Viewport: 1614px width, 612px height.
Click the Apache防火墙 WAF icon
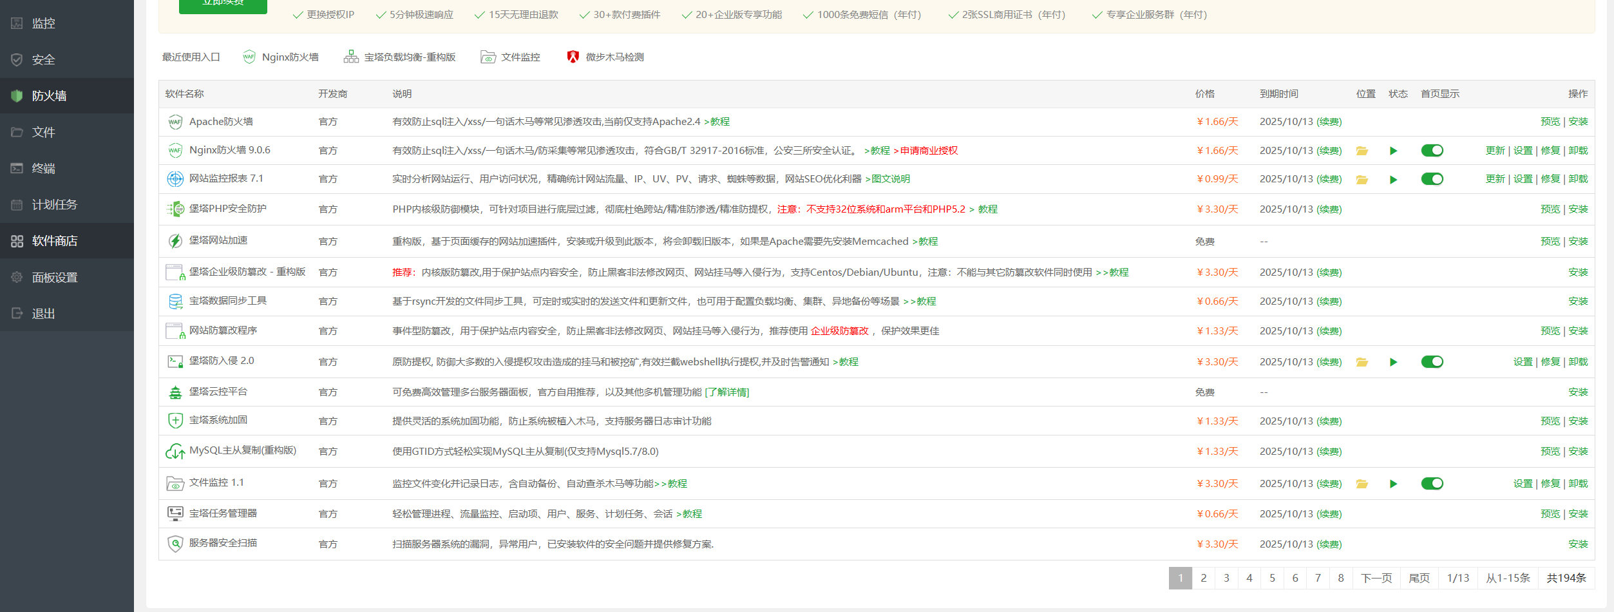coord(175,122)
